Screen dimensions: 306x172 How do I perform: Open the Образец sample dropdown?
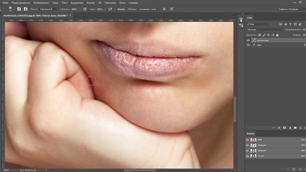tap(150, 9)
